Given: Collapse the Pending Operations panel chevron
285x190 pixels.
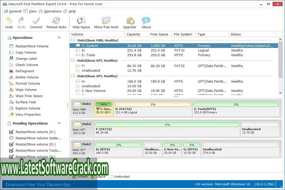Looking at the screenshot, I should click(59, 123).
